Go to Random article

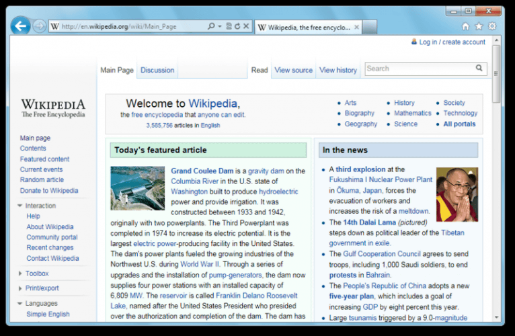(42, 179)
